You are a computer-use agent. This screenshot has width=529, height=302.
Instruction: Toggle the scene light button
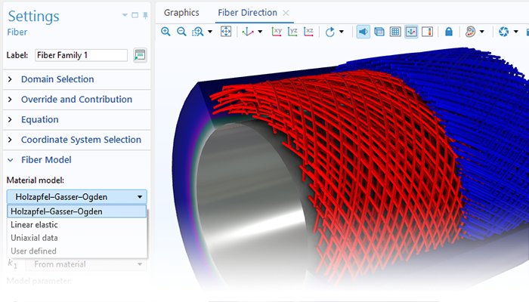tap(363, 32)
